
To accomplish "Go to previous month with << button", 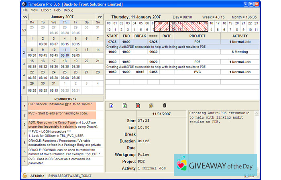I will [25, 16].
